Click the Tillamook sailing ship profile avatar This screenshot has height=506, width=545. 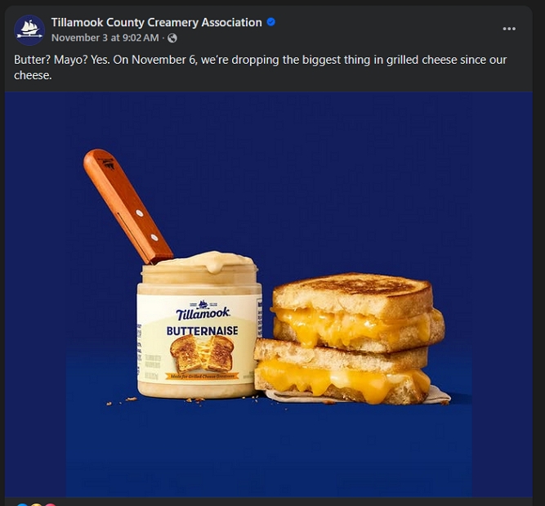coord(29,30)
